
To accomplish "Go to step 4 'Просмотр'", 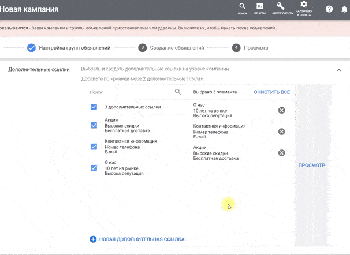I will click(x=250, y=48).
